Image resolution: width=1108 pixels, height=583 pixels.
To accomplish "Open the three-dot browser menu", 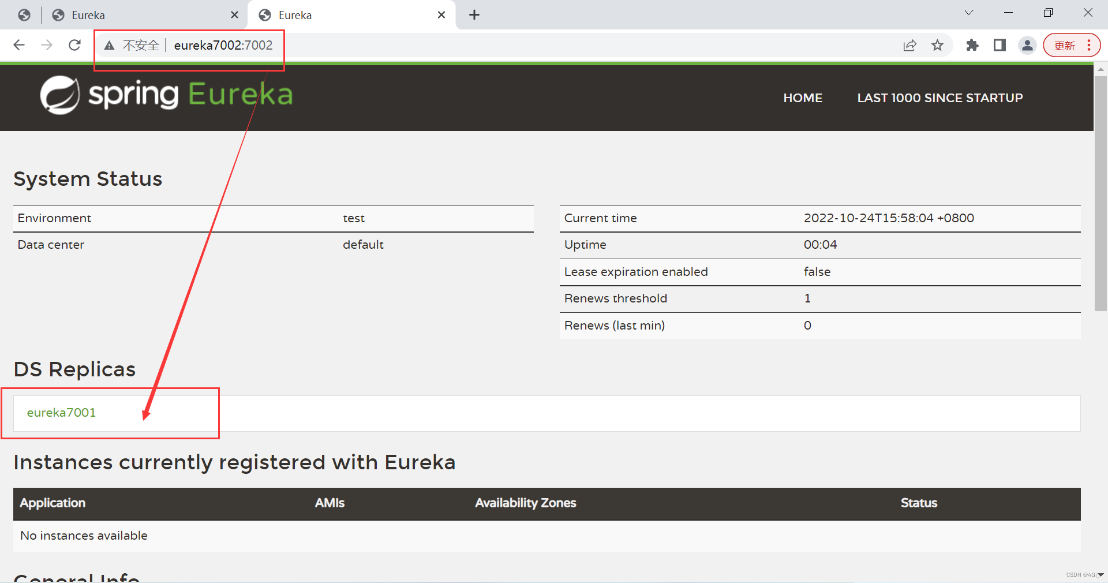I will coord(1090,45).
